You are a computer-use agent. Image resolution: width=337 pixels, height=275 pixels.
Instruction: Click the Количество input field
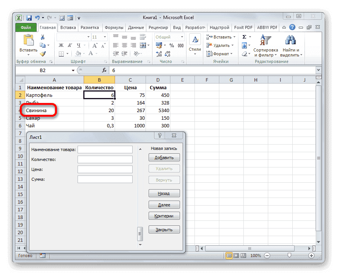(x=105, y=159)
